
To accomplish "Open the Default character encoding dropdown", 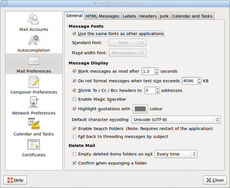I will 176,120.
